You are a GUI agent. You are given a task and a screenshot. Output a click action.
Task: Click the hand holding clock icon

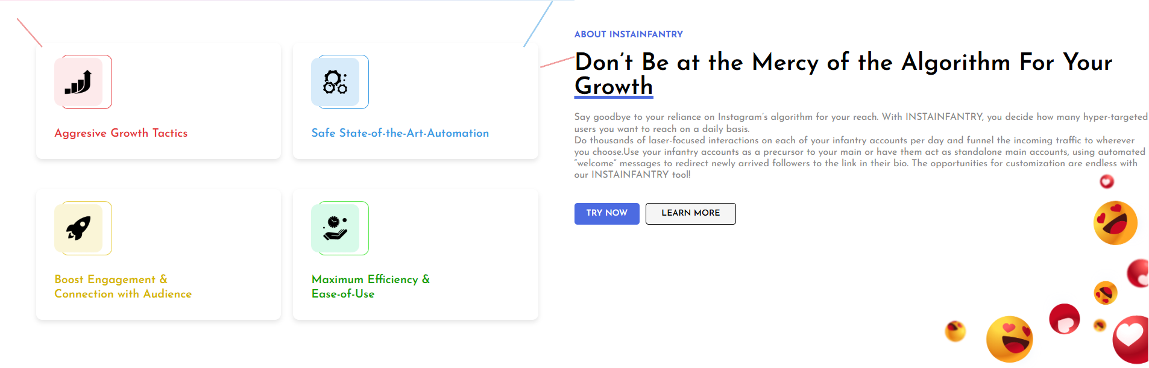point(335,228)
